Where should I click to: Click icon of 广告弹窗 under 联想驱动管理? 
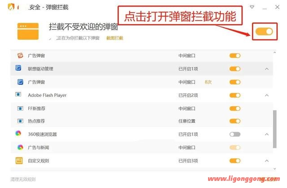pyautogui.click(x=20, y=82)
